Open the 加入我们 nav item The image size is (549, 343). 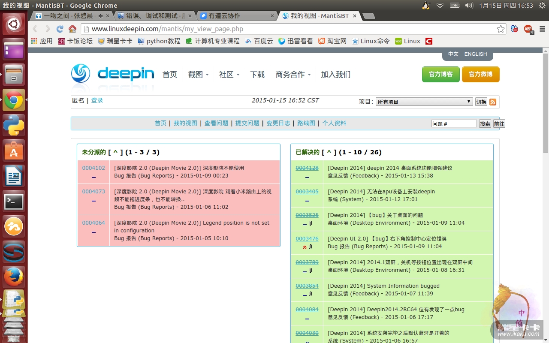(x=336, y=75)
